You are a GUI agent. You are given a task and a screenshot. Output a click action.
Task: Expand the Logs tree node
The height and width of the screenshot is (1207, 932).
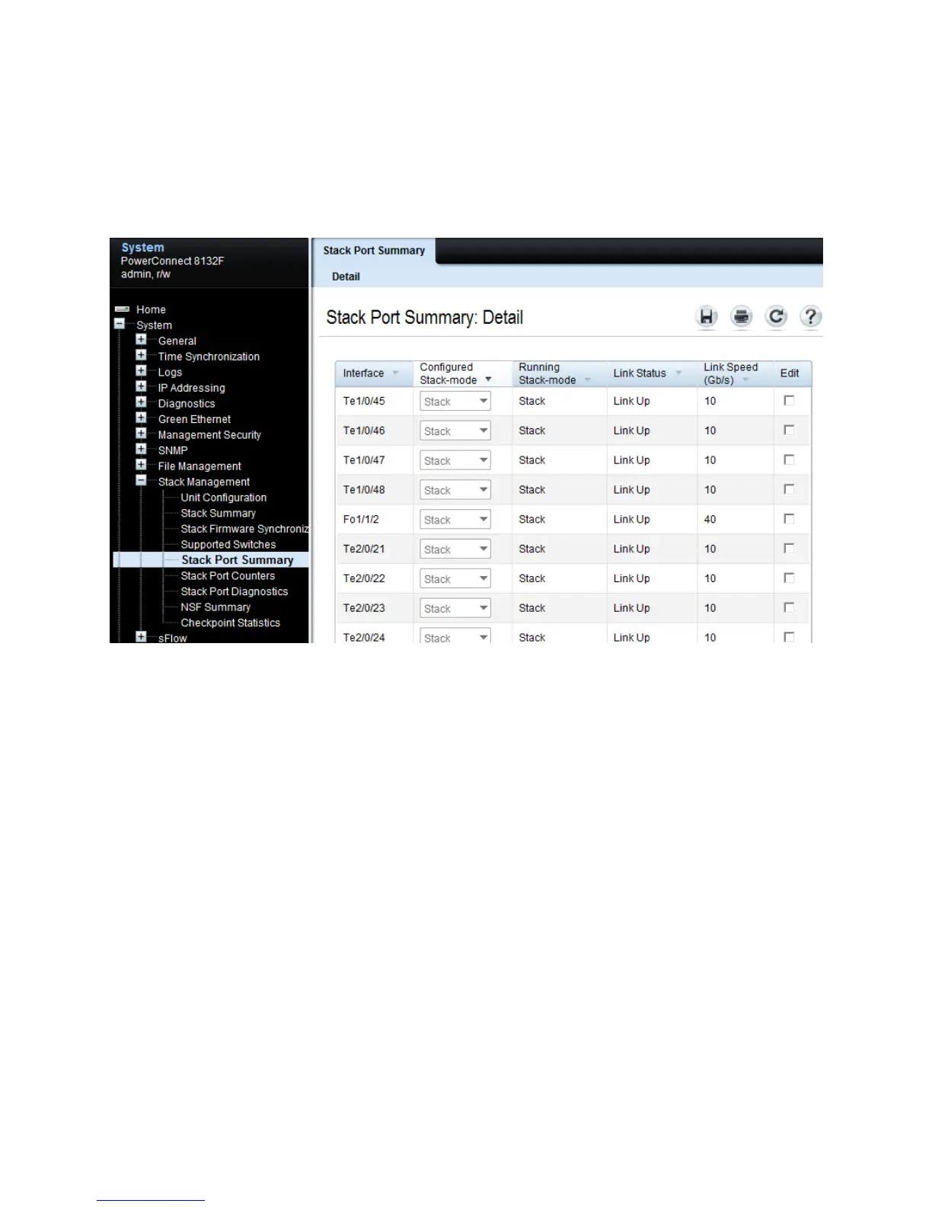[141, 371]
